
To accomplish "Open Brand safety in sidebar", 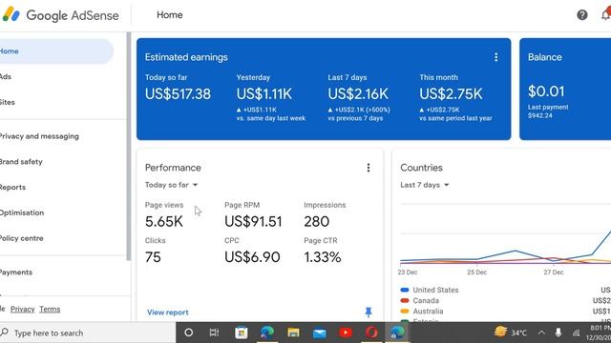I will (x=21, y=162).
